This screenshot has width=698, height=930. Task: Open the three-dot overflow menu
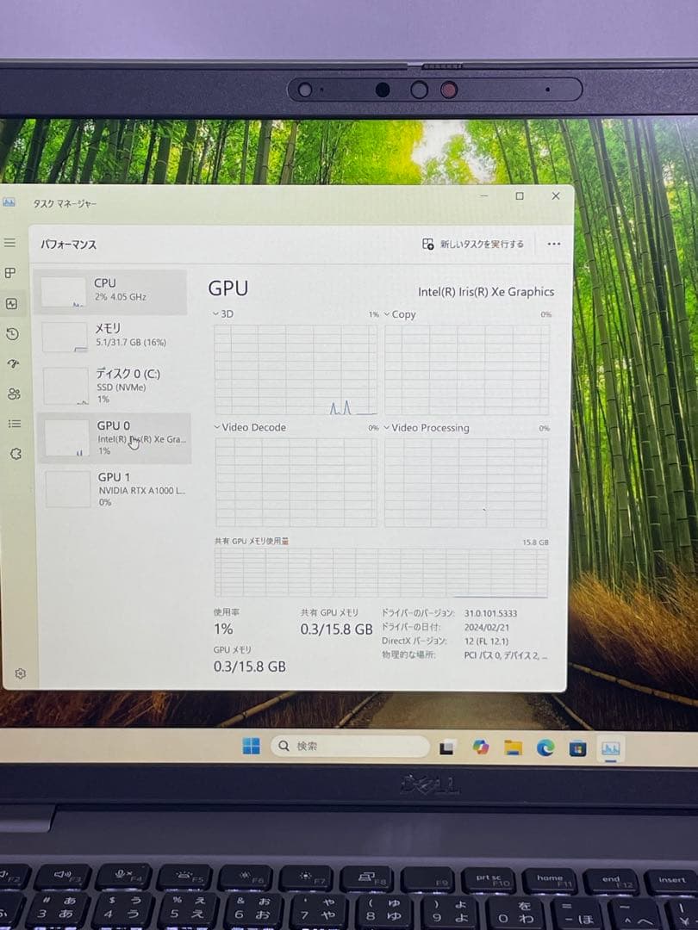click(x=553, y=245)
